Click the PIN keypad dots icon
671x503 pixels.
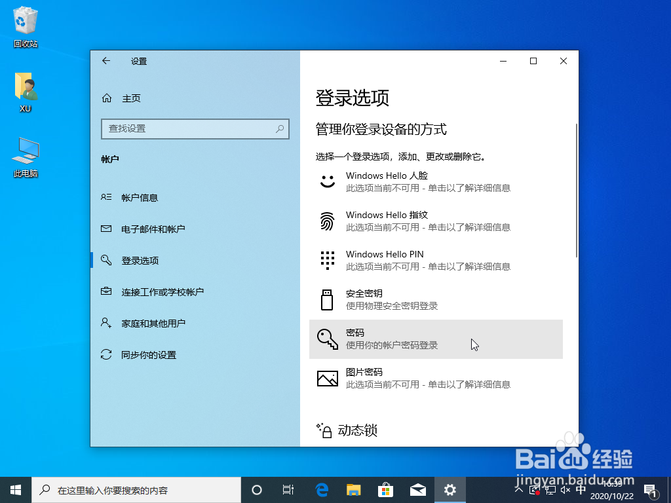[328, 261]
